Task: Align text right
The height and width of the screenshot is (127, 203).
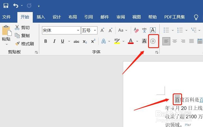Action: [183, 41]
